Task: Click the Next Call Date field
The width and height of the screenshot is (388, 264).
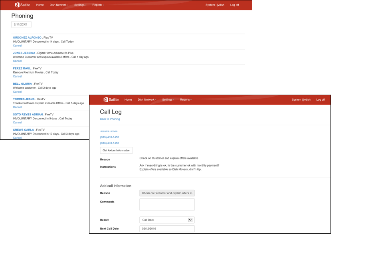Action: [x=167, y=228]
